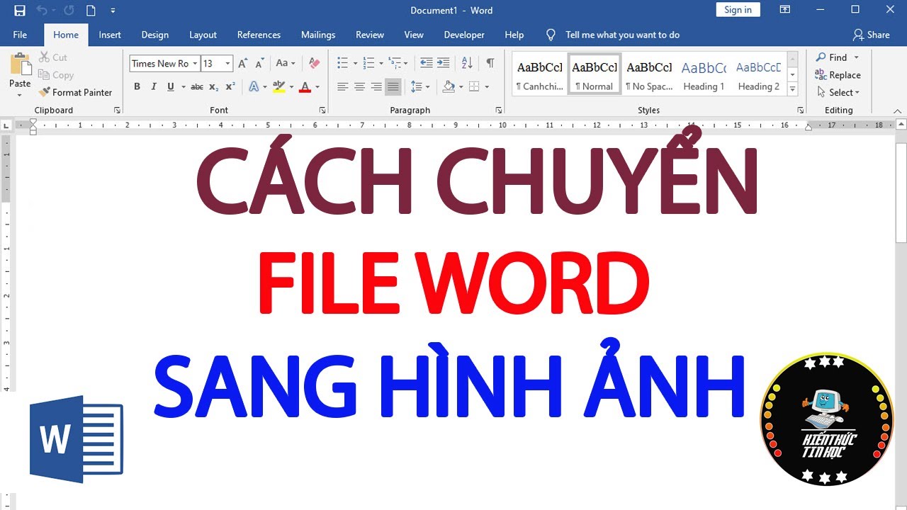Screen dimensions: 907x510
Task: Decrease indent of the paragraph
Action: (427, 63)
